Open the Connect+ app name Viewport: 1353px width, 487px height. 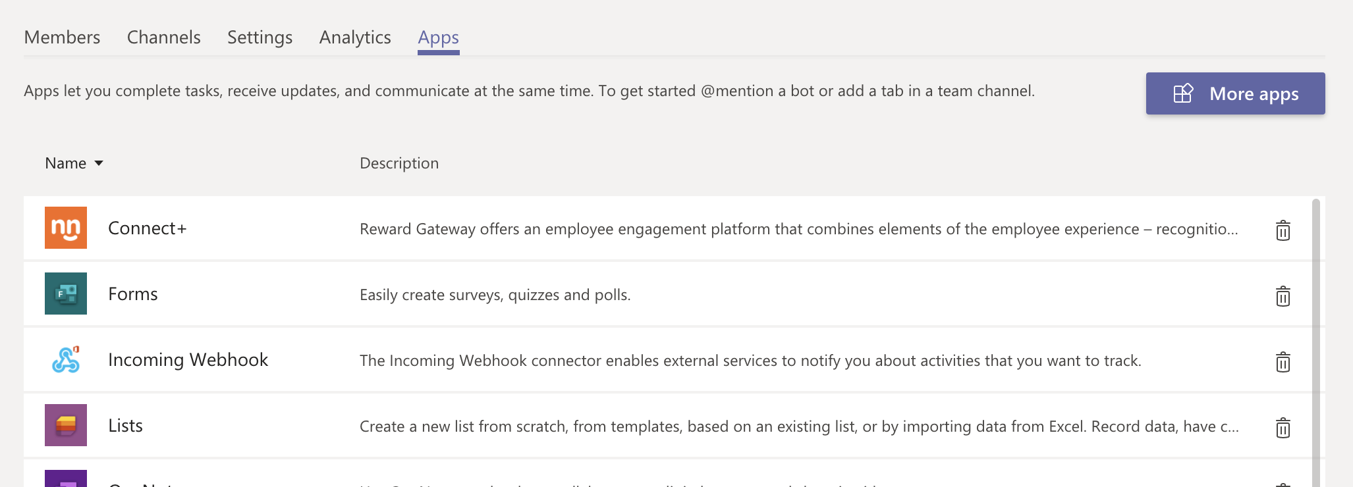pos(148,228)
